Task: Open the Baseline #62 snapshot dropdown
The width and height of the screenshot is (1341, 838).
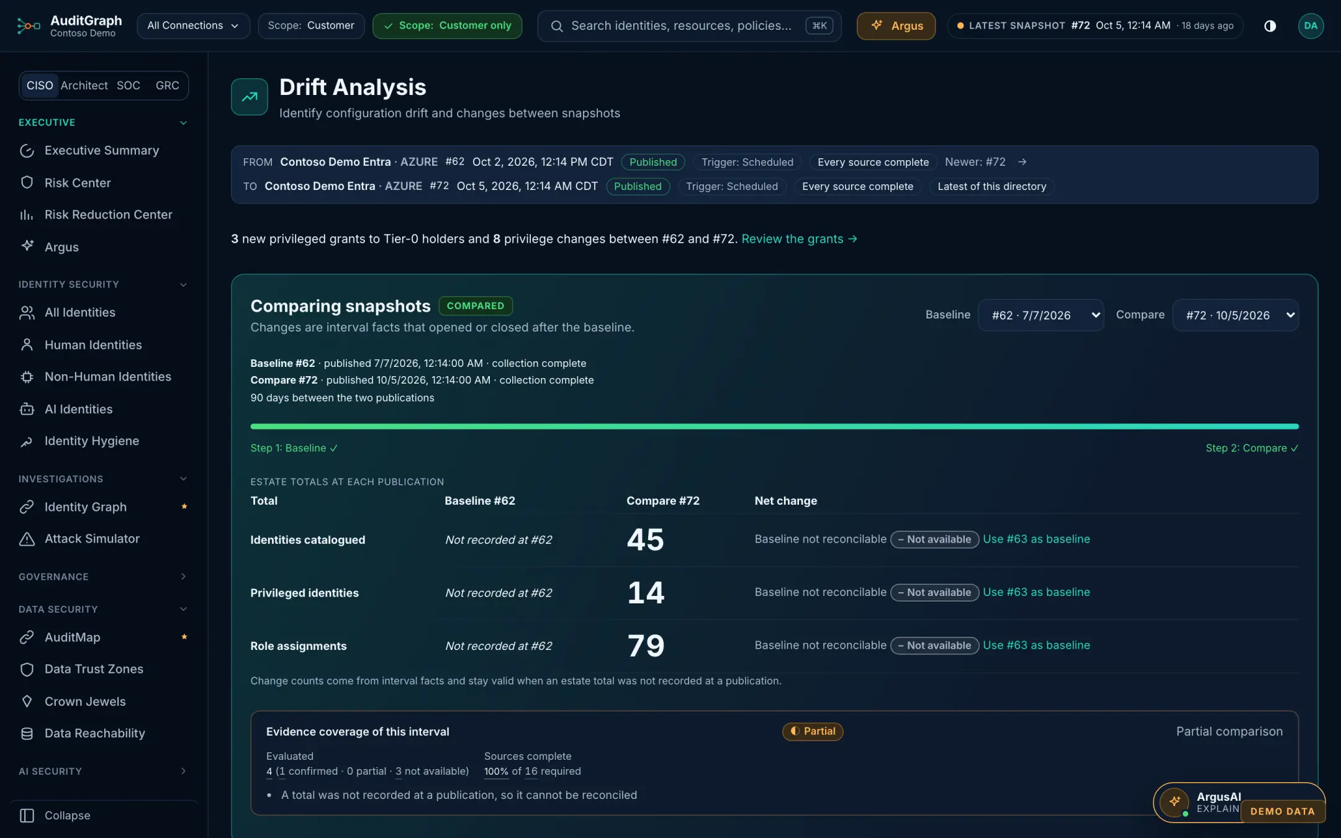Action: (x=1041, y=315)
